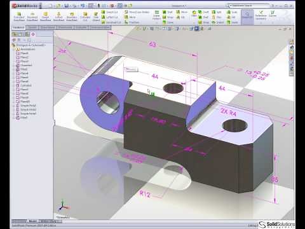Switch to the Model bottom tab
305x229 pixels.
(33, 221)
